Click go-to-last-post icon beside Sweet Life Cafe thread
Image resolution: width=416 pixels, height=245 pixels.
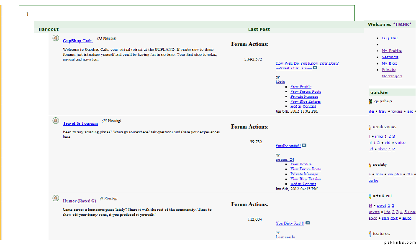315,68
